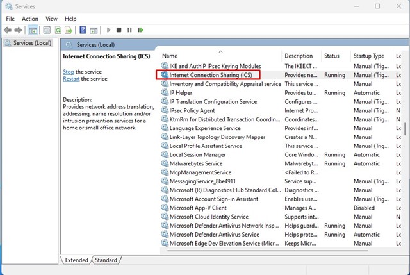Select Microsoft Account Sign-in Assistant row
This screenshot has width=410, height=275.
(x=214, y=199)
